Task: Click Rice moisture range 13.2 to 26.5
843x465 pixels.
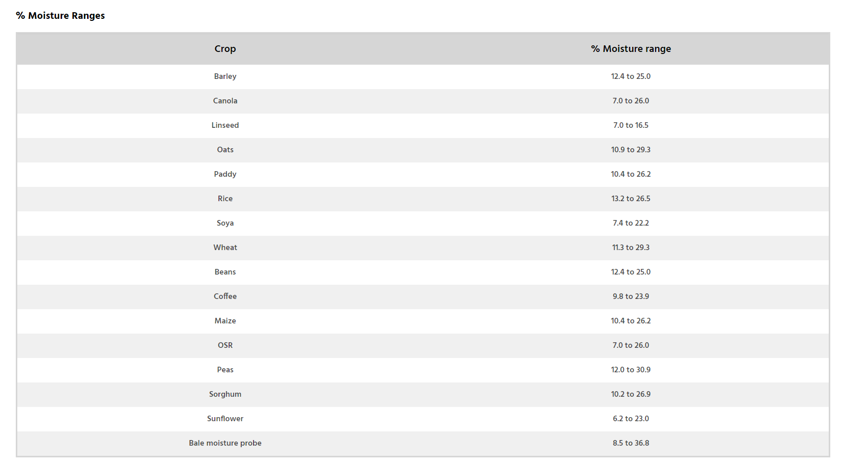Action: point(631,199)
